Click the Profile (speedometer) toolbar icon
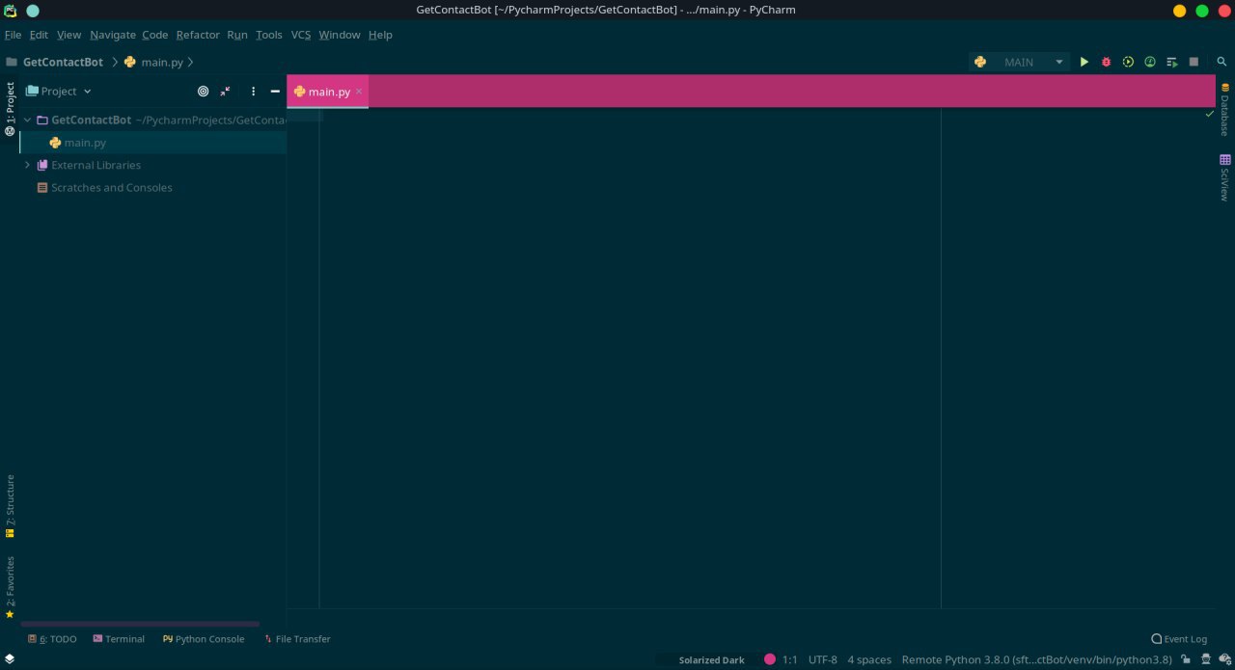Screen dimensions: 1235x670 point(1150,62)
